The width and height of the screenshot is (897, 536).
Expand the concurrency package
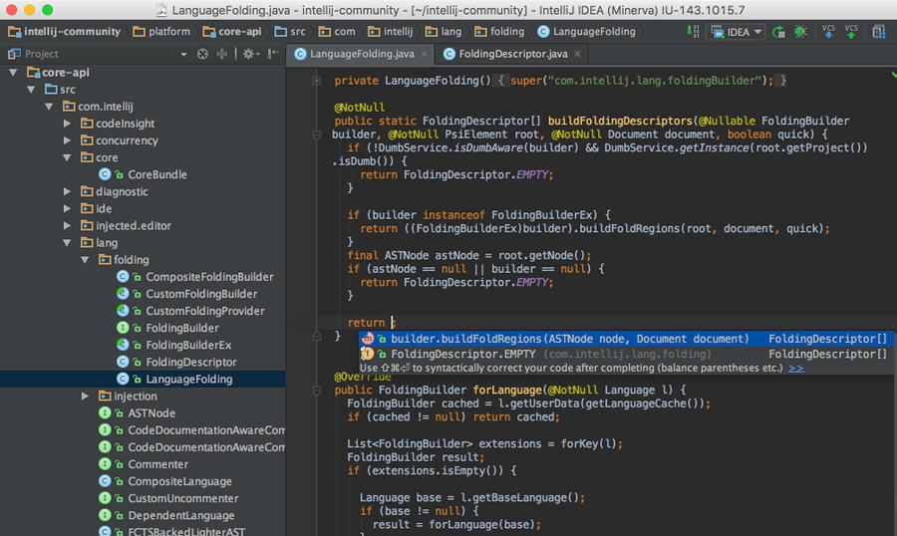(67, 140)
